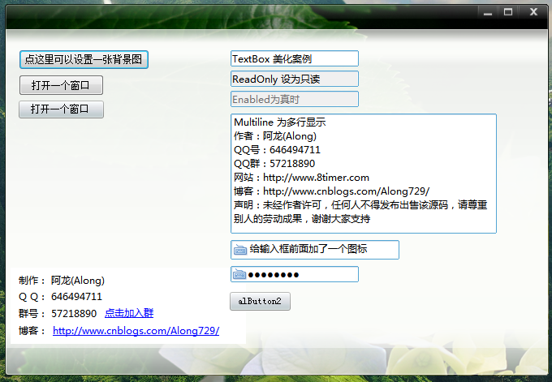Minimize the window
The width and height of the screenshot is (552, 382).
[x=488, y=13]
